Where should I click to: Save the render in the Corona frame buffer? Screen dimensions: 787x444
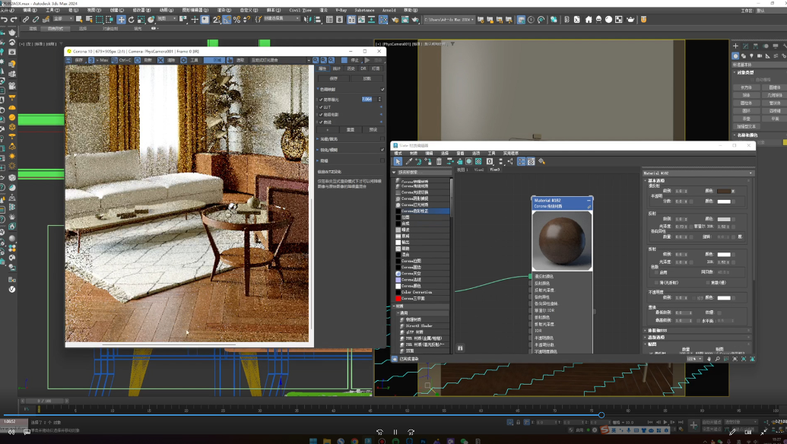76,60
